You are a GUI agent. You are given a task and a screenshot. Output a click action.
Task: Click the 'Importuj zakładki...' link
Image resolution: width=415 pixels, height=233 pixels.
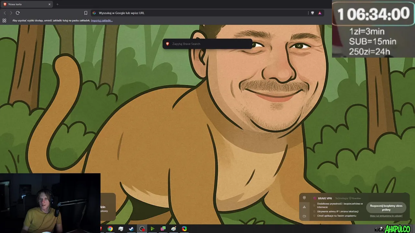(x=102, y=20)
